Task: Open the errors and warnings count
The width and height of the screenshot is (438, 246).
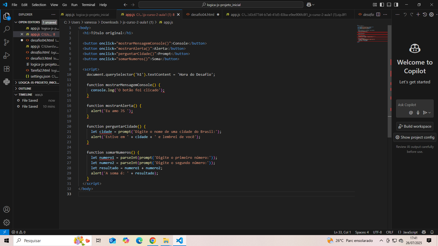Action: point(19,232)
